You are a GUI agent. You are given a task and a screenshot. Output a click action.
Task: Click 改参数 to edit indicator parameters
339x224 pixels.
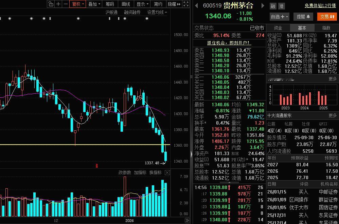click(125, 173)
